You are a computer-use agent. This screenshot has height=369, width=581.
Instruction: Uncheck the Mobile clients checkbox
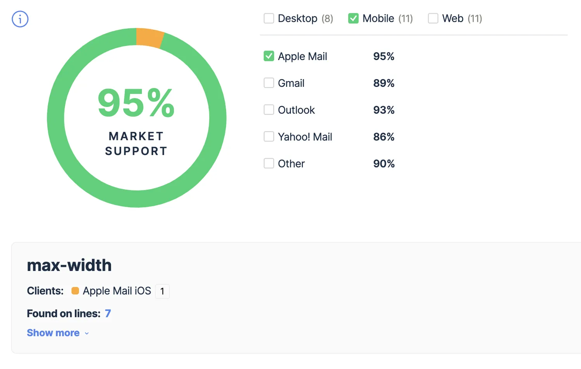[x=353, y=18]
